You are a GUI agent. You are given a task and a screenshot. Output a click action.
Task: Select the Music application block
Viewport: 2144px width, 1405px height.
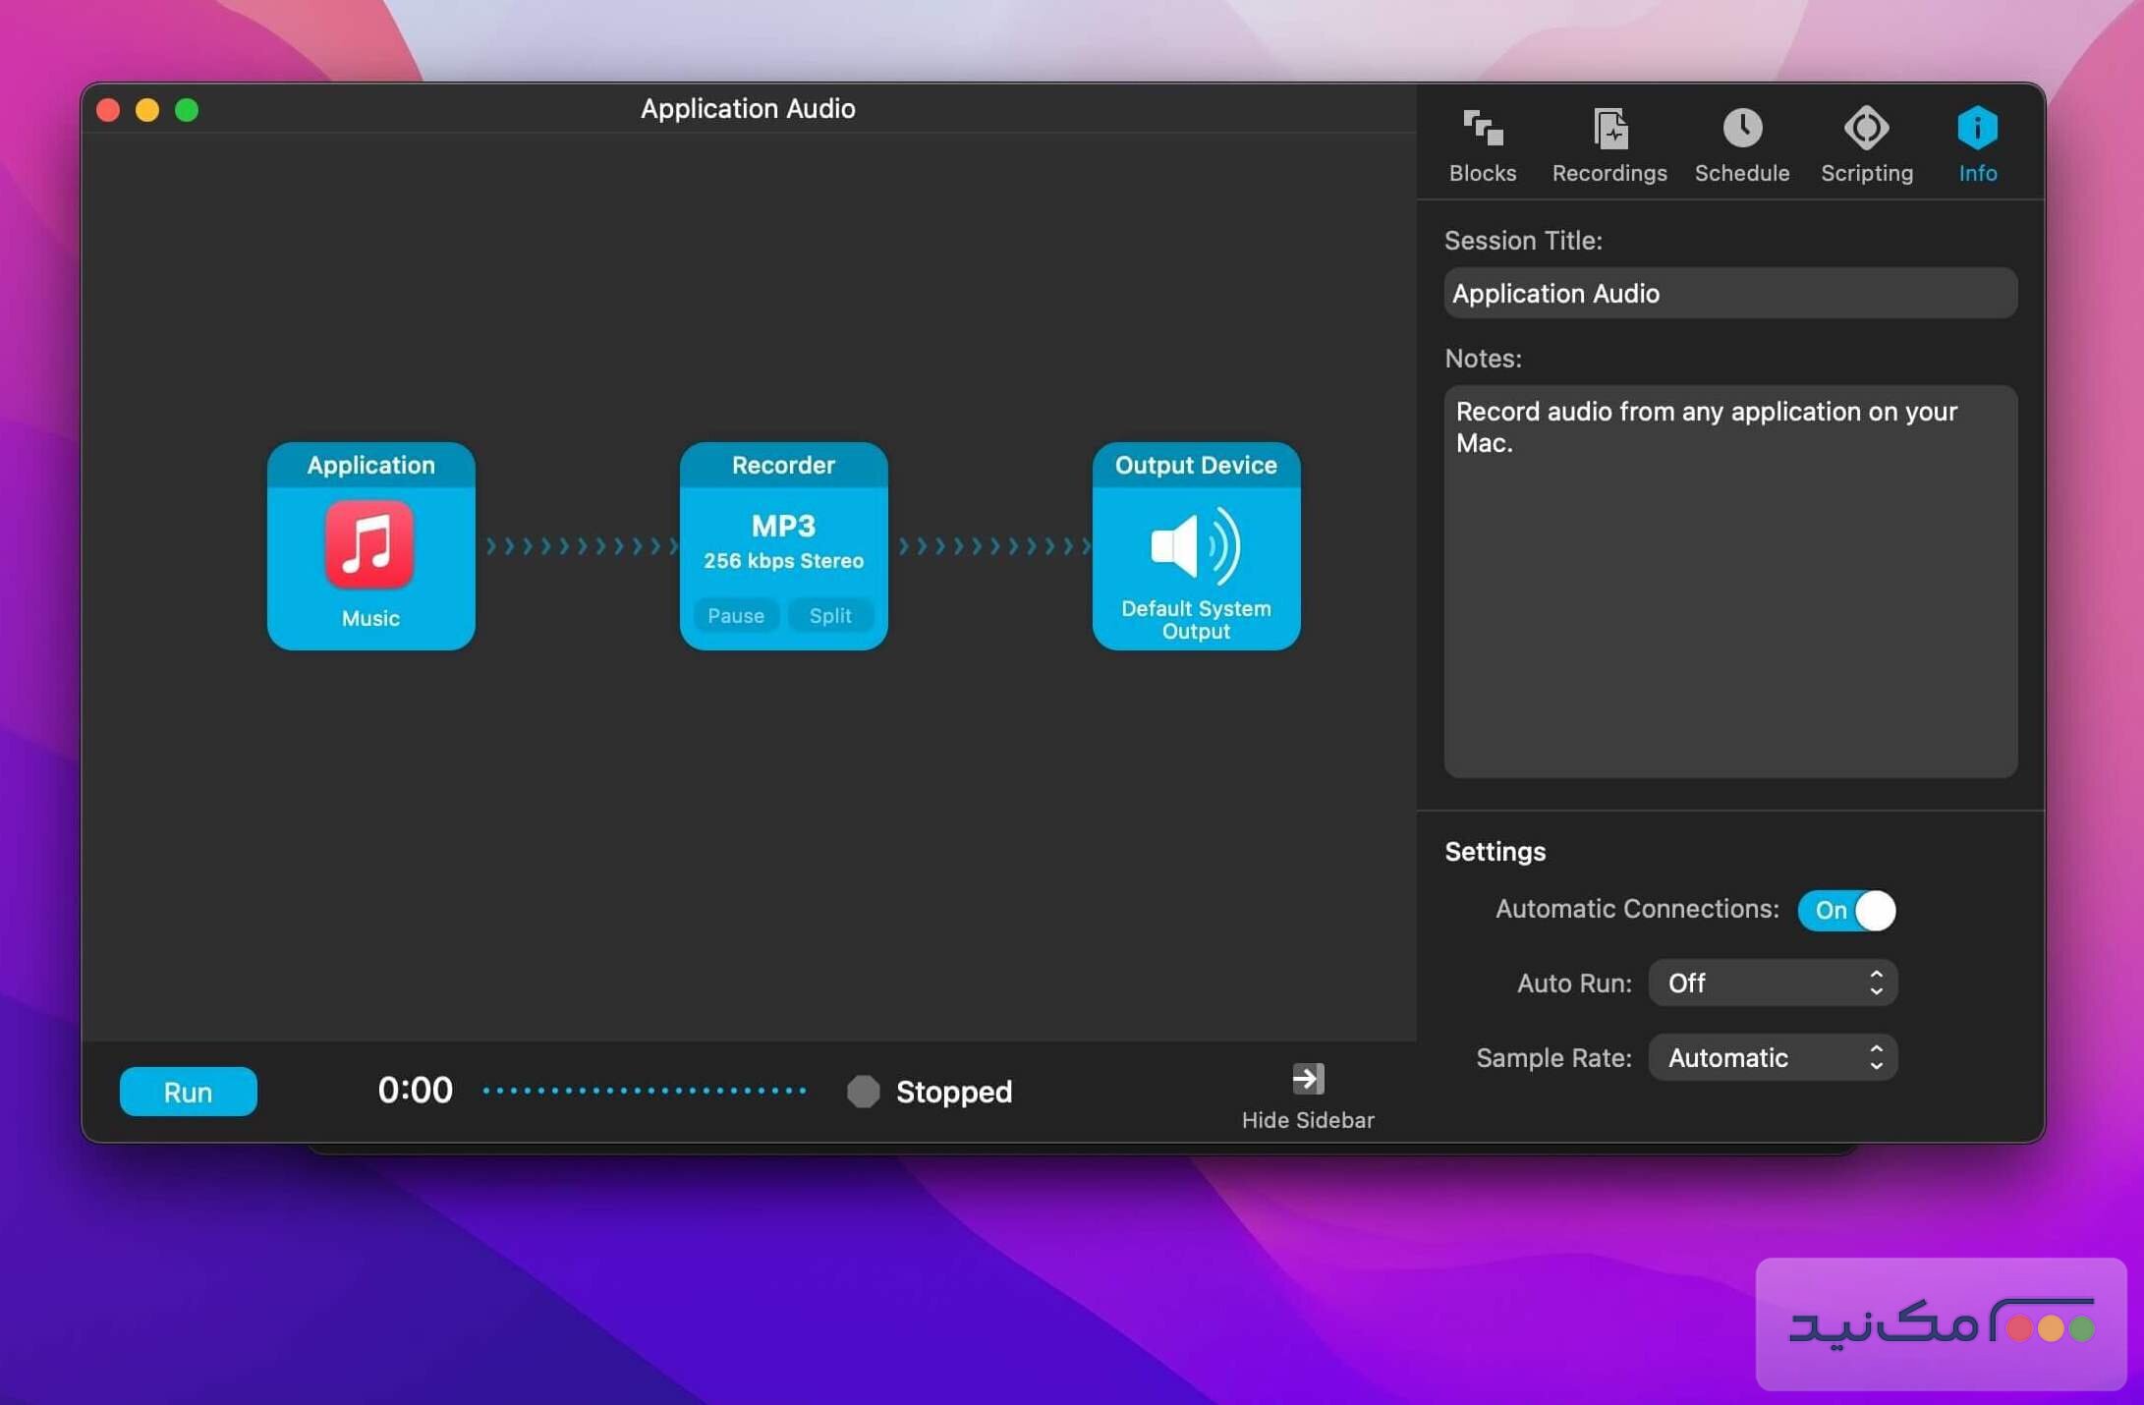coord(370,546)
